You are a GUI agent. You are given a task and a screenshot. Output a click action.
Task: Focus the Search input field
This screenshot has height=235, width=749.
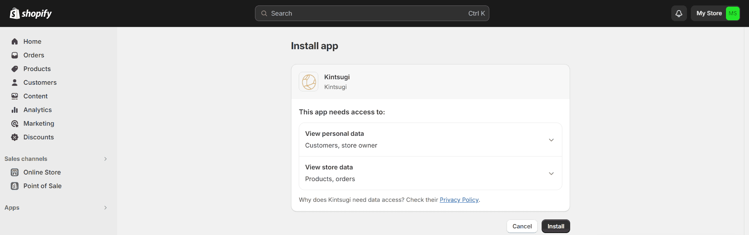click(x=372, y=13)
